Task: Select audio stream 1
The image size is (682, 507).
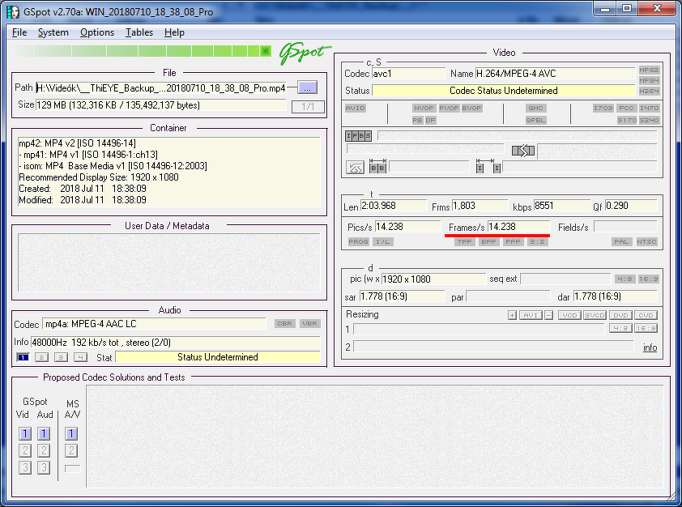Action: [23, 357]
